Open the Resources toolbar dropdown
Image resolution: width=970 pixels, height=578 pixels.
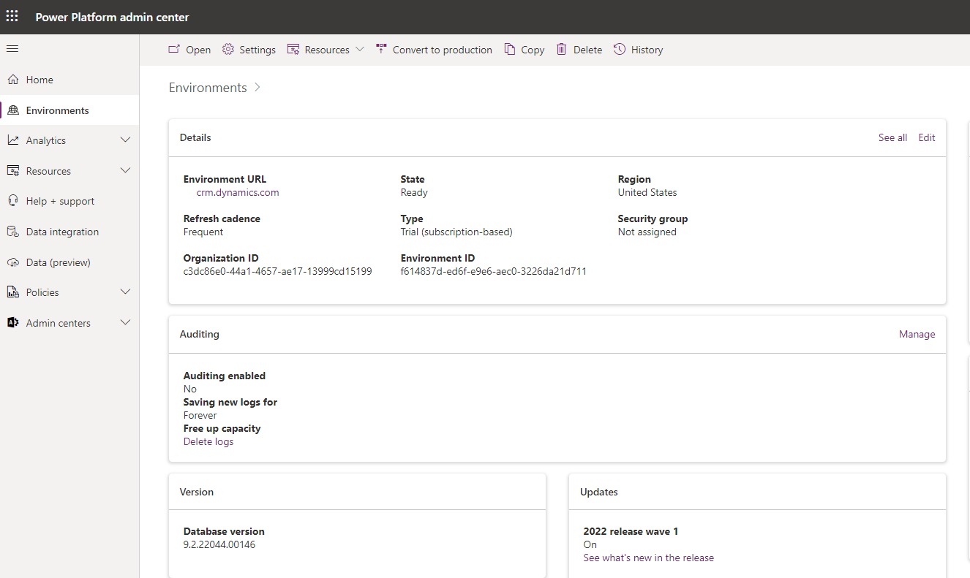326,50
